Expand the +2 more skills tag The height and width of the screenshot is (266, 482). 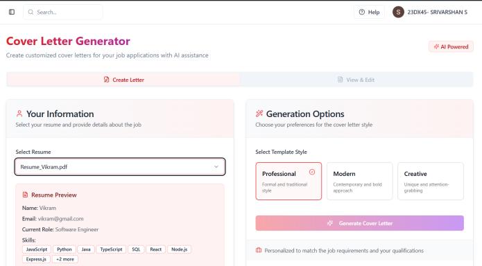[x=65, y=259]
